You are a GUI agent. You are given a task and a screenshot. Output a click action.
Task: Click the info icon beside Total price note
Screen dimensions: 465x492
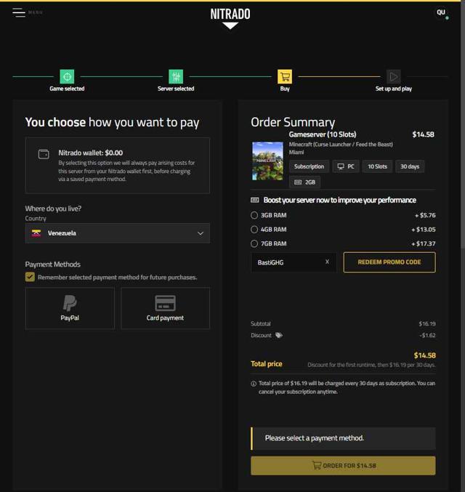click(x=254, y=384)
